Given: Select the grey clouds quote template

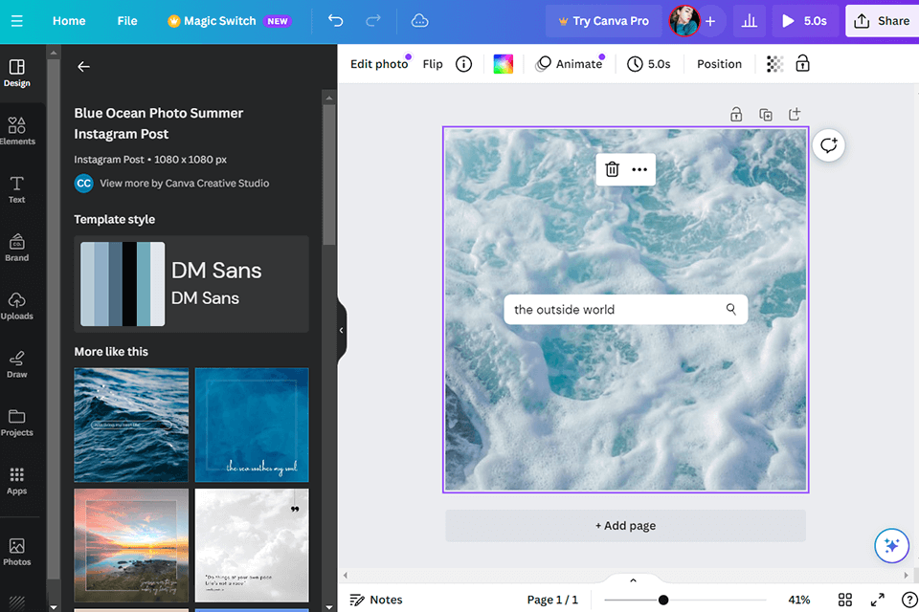Looking at the screenshot, I should click(252, 545).
